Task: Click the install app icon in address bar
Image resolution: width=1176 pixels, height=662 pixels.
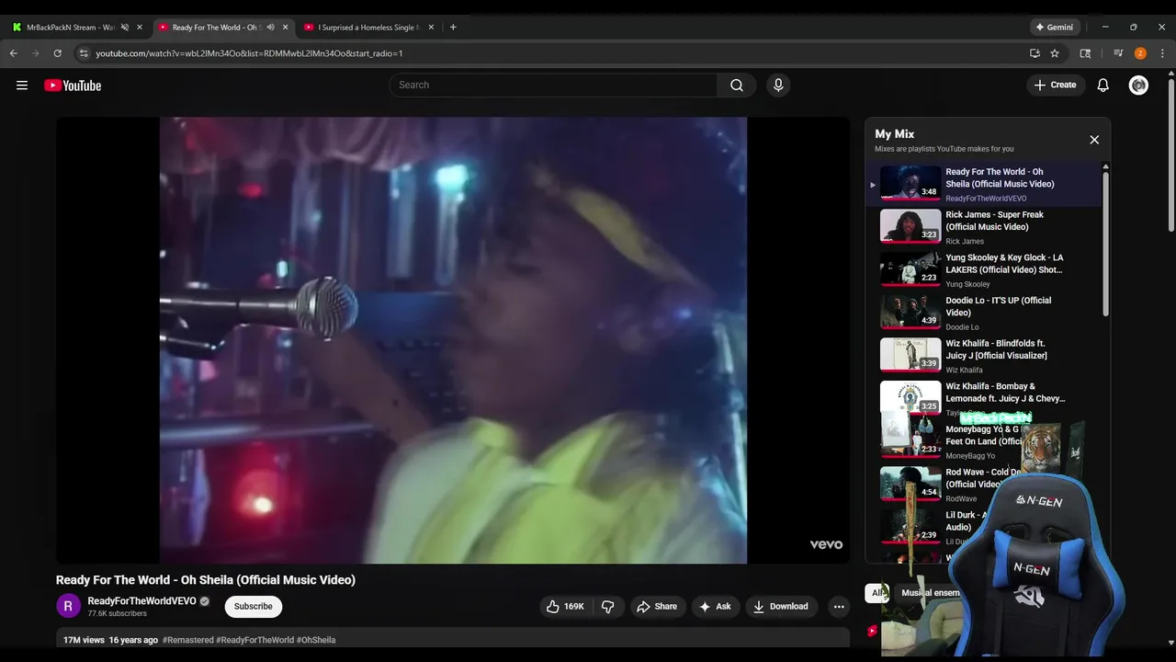Action: pos(1035,53)
